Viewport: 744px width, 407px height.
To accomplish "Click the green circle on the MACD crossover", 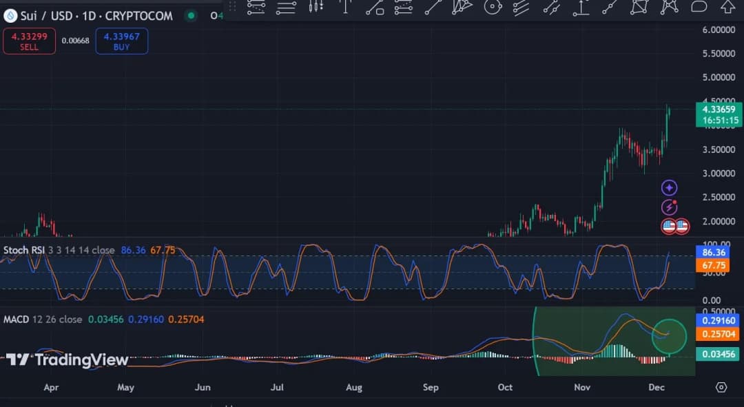I will point(668,336).
